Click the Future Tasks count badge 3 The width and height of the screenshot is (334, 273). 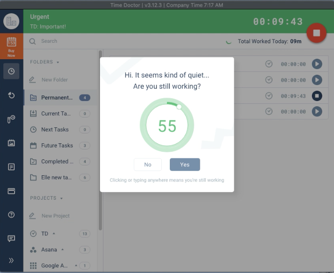click(85, 146)
